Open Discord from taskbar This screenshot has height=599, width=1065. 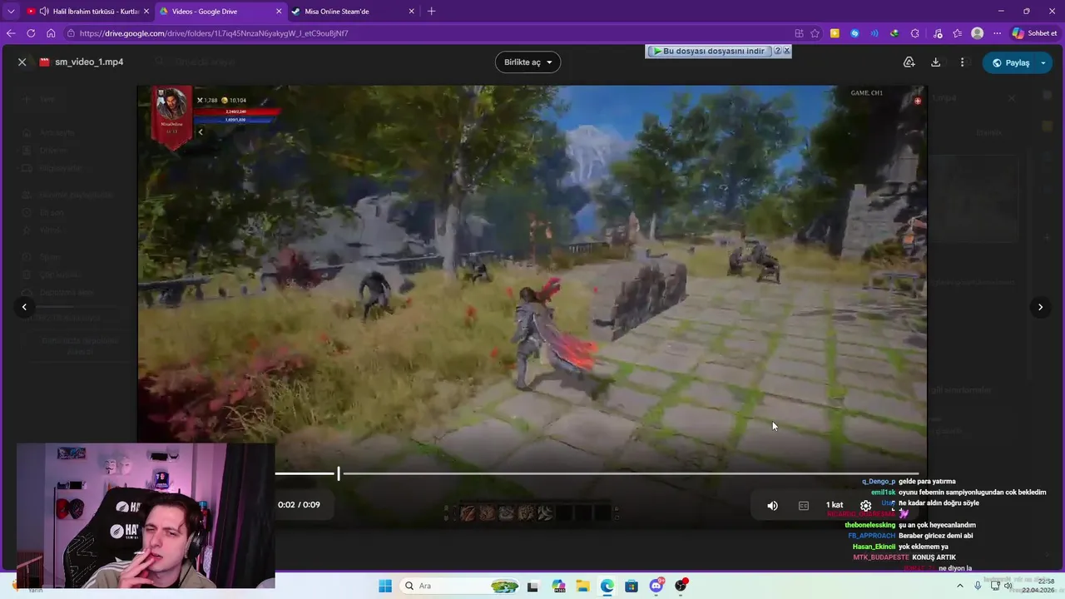(x=657, y=586)
